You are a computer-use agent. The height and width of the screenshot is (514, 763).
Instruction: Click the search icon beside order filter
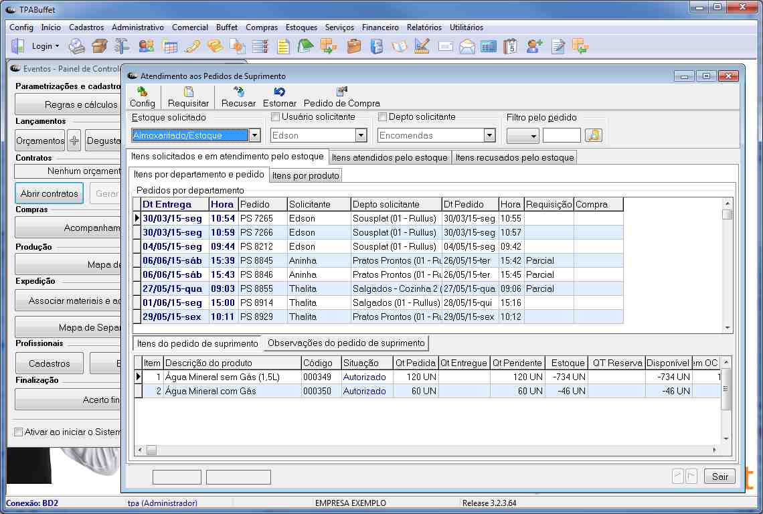coord(593,135)
